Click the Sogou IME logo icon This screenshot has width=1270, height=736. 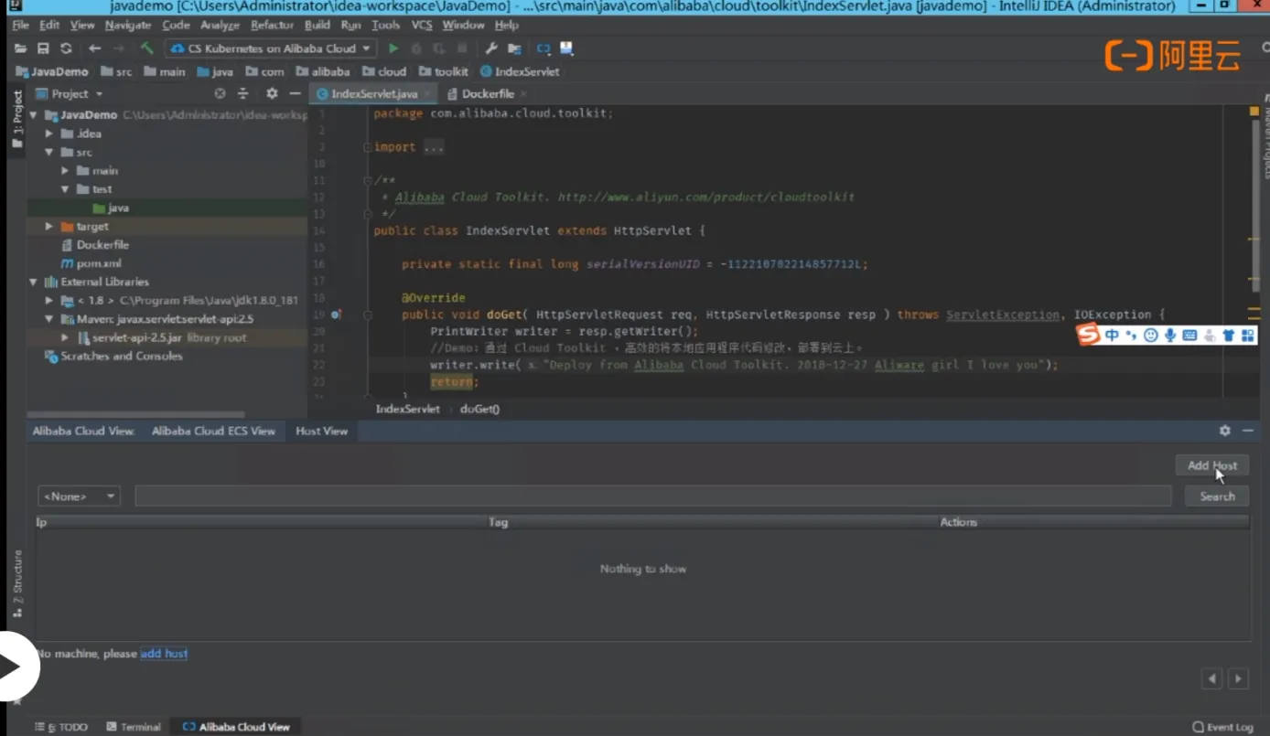[x=1088, y=336]
